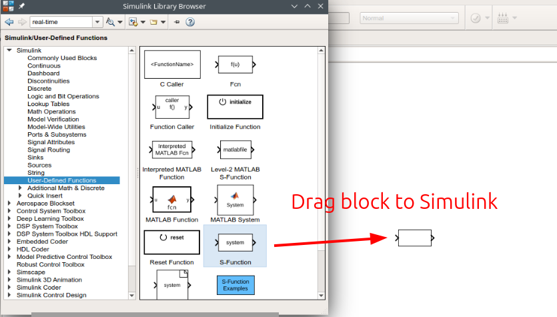The height and width of the screenshot is (317, 557).
Task: Select the Discontinuities library
Action: coord(49,81)
